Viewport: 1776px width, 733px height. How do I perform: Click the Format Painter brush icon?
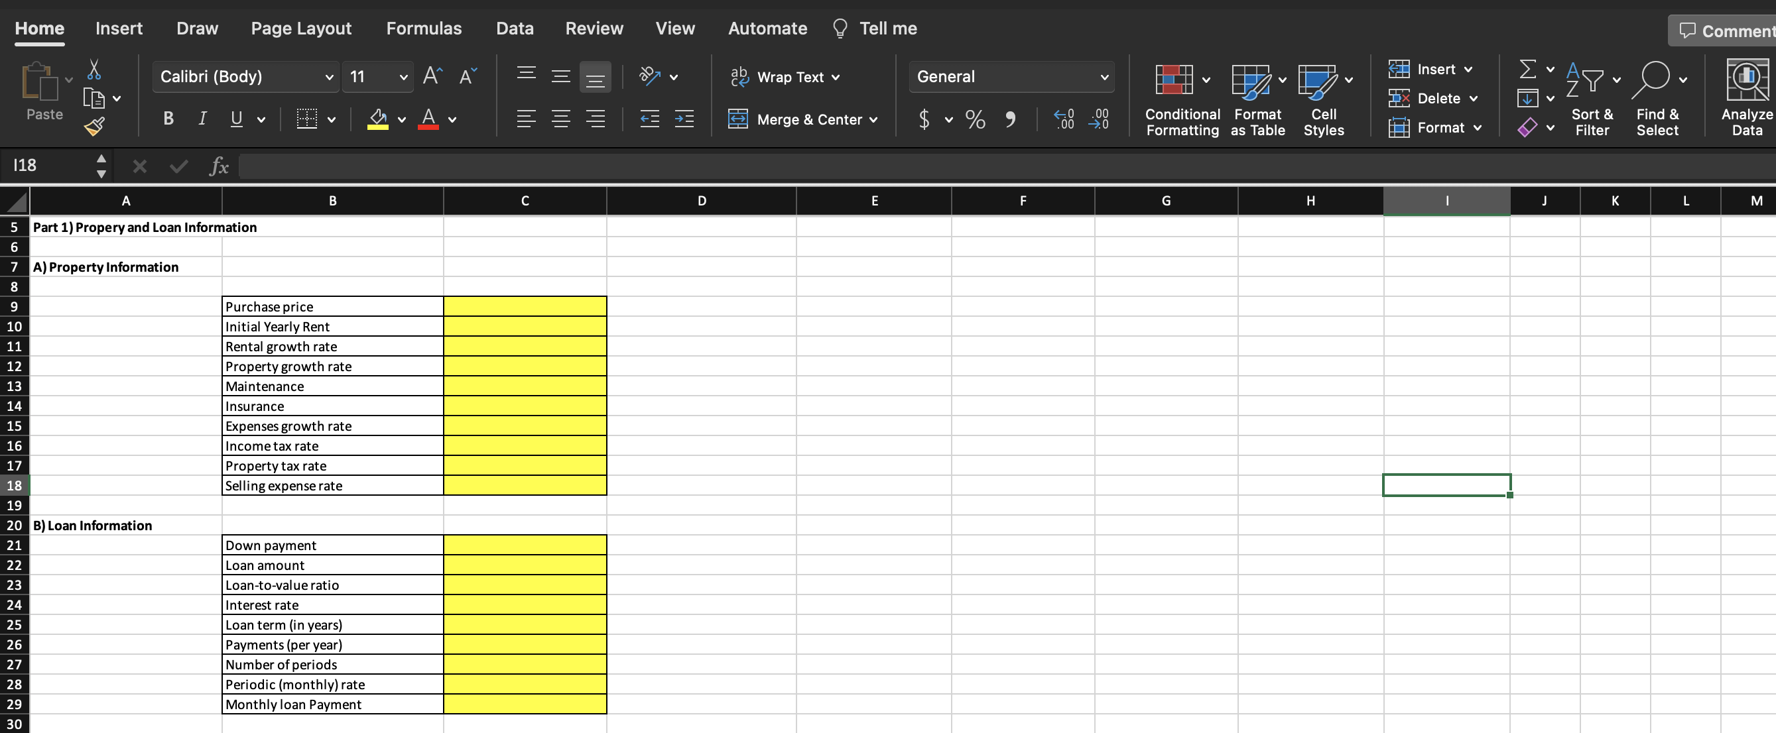coord(94,127)
